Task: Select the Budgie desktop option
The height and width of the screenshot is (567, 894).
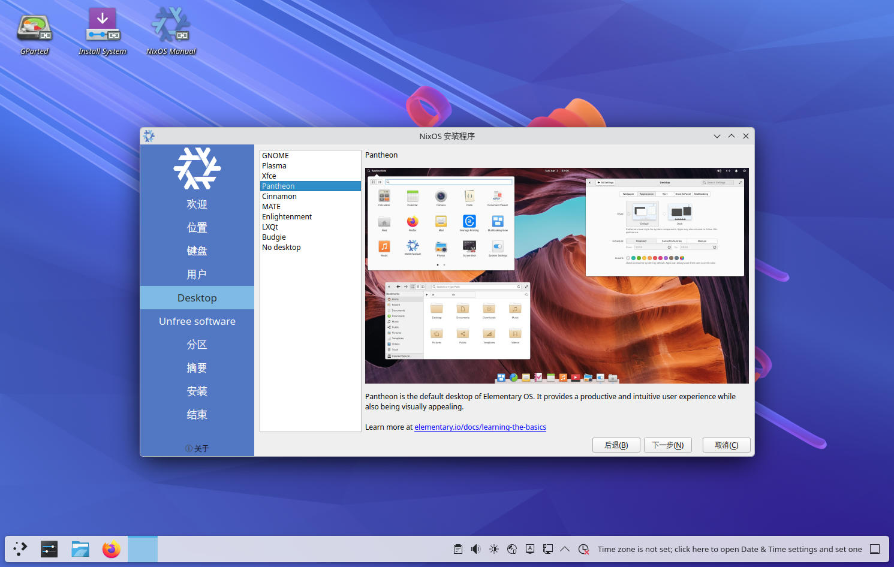Action: click(274, 237)
